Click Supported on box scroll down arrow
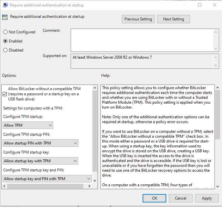222x207 pixels. click(216, 65)
